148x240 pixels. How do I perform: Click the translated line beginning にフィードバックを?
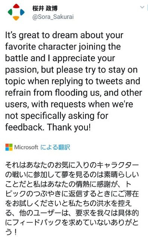(x=72, y=222)
